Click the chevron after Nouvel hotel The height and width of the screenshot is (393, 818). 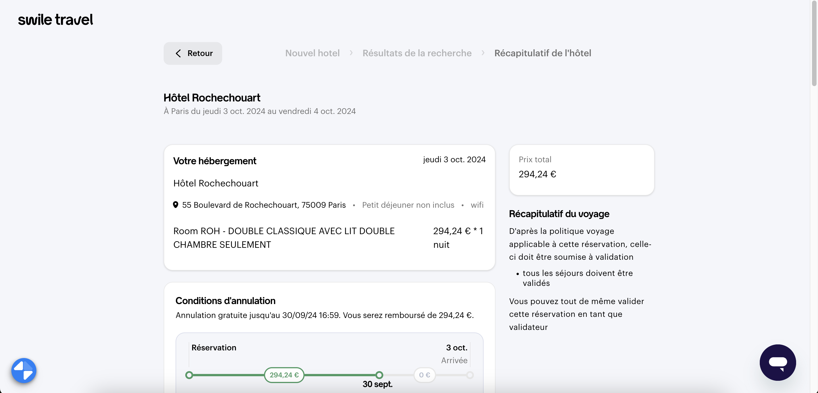click(x=351, y=53)
